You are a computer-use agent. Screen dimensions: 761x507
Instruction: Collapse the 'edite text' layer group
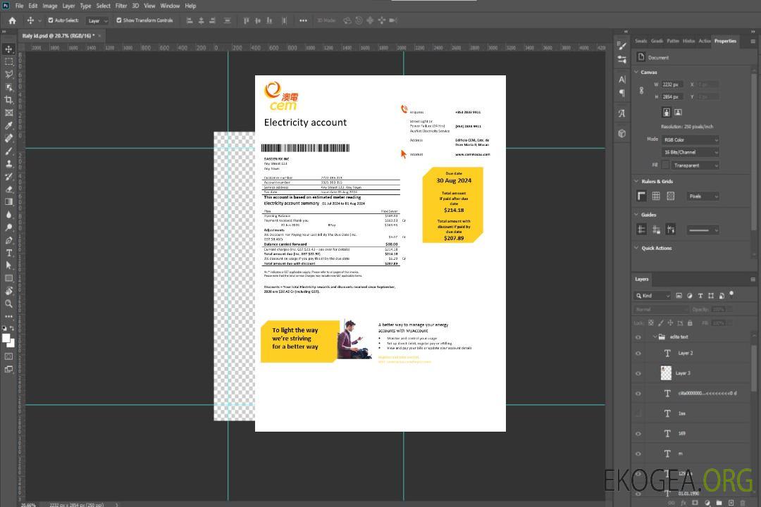click(655, 337)
